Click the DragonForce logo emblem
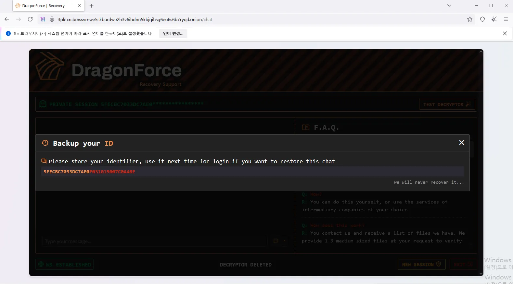 (x=50, y=67)
